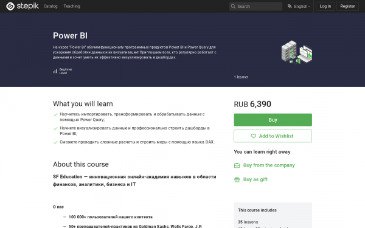The height and width of the screenshot is (228, 365).
Task: Click the course cover server illustration
Action: pos(297,52)
